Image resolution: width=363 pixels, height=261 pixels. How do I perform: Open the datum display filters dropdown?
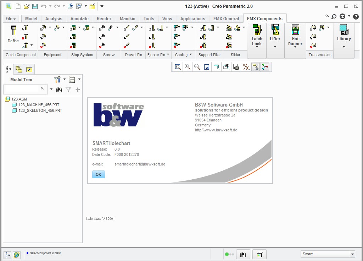click(x=246, y=67)
